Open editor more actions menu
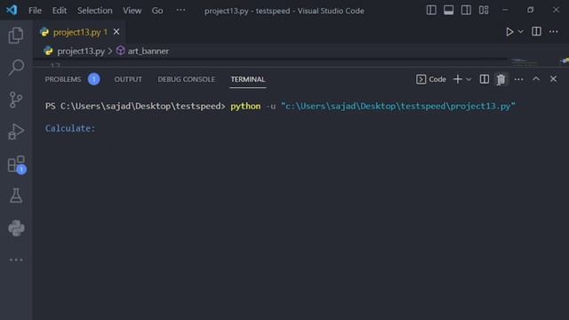 coord(553,32)
